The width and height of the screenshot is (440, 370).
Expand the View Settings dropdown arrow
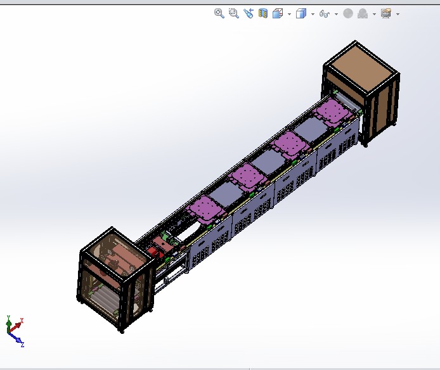coord(398,14)
